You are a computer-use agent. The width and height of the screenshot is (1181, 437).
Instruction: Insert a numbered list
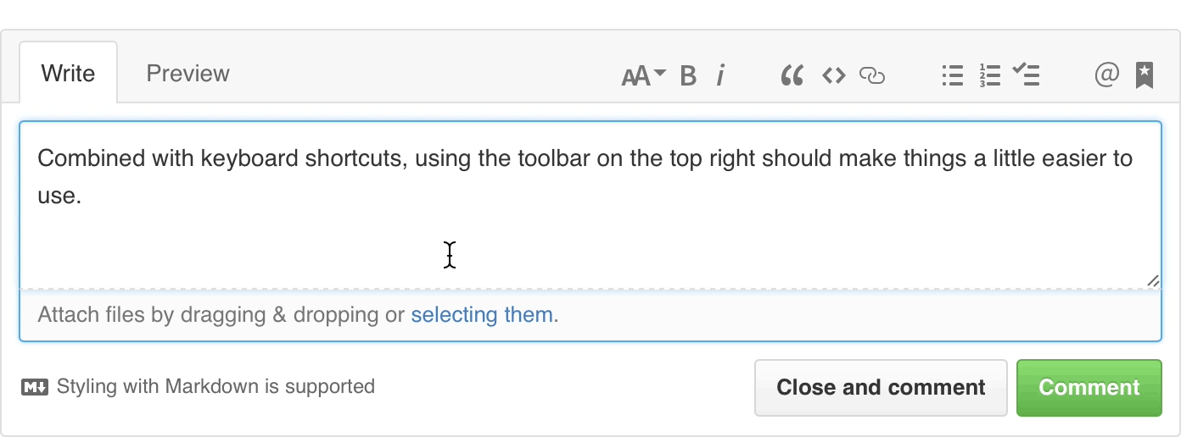tap(989, 76)
